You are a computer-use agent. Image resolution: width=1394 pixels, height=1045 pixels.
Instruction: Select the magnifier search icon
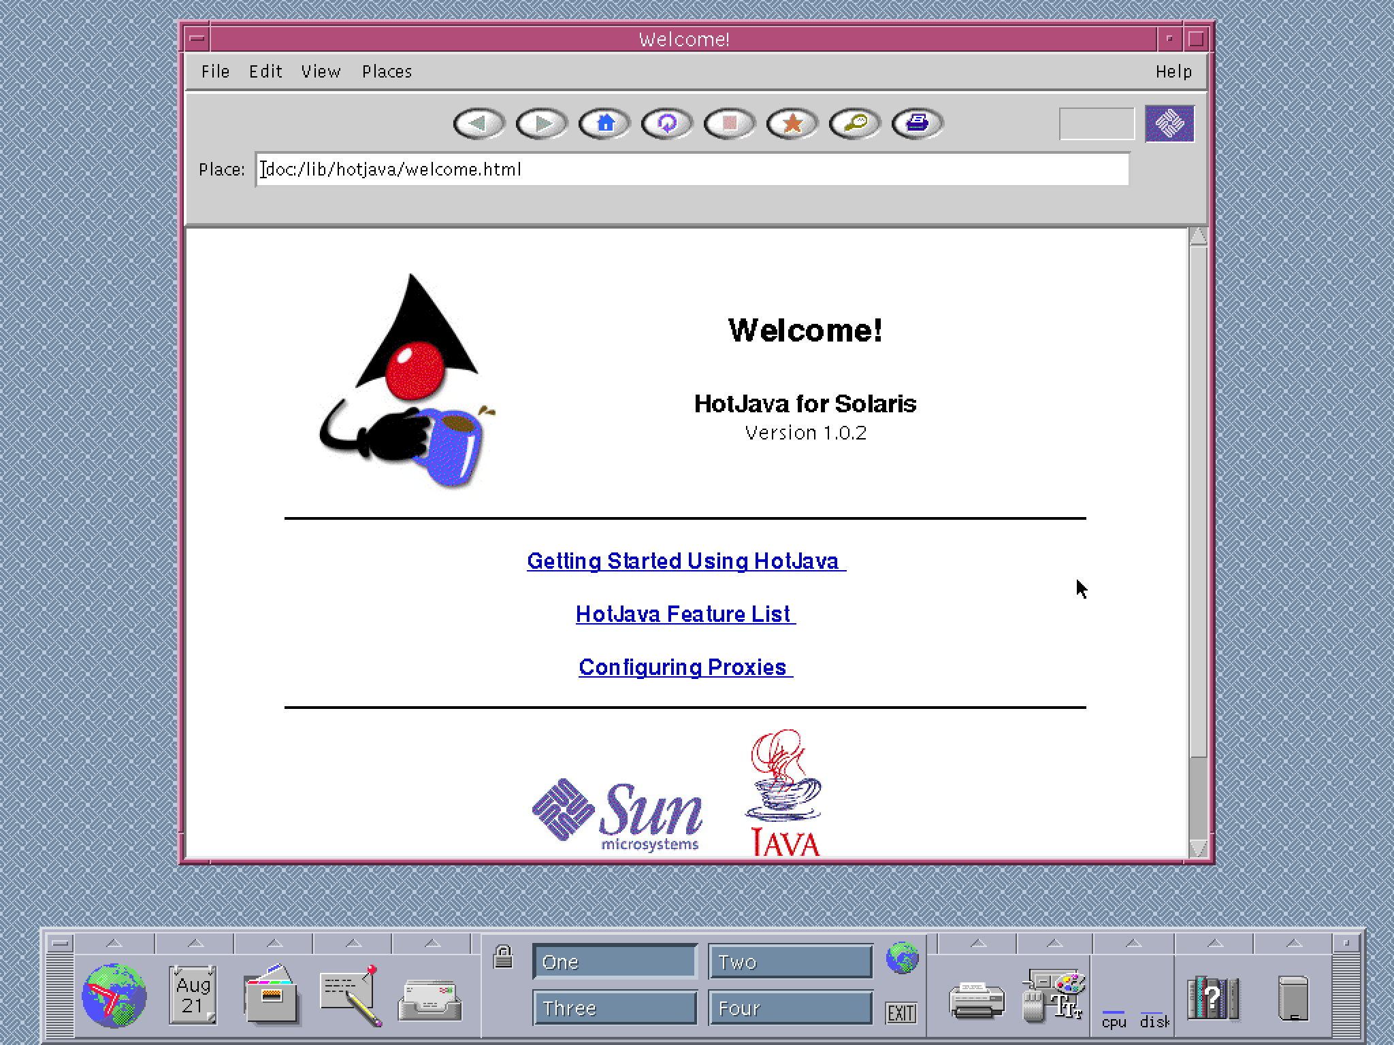tap(854, 124)
